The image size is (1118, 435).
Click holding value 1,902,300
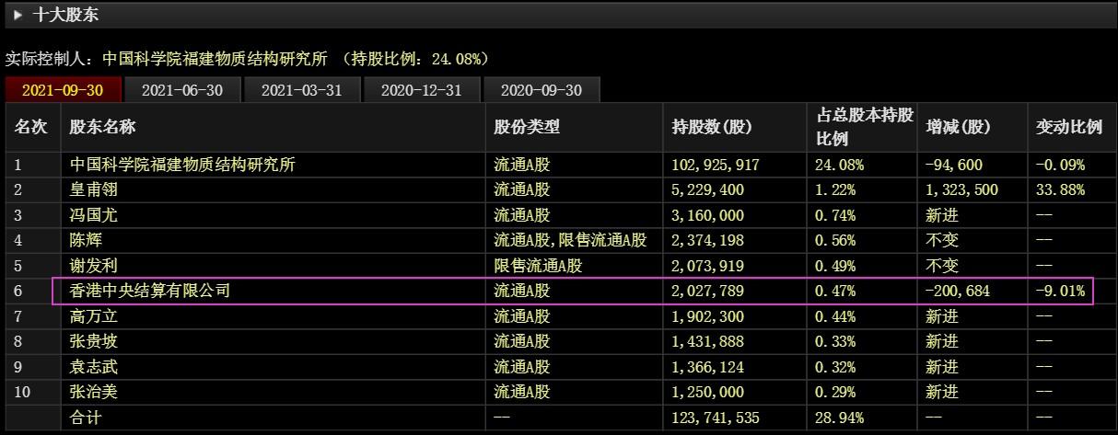706,316
